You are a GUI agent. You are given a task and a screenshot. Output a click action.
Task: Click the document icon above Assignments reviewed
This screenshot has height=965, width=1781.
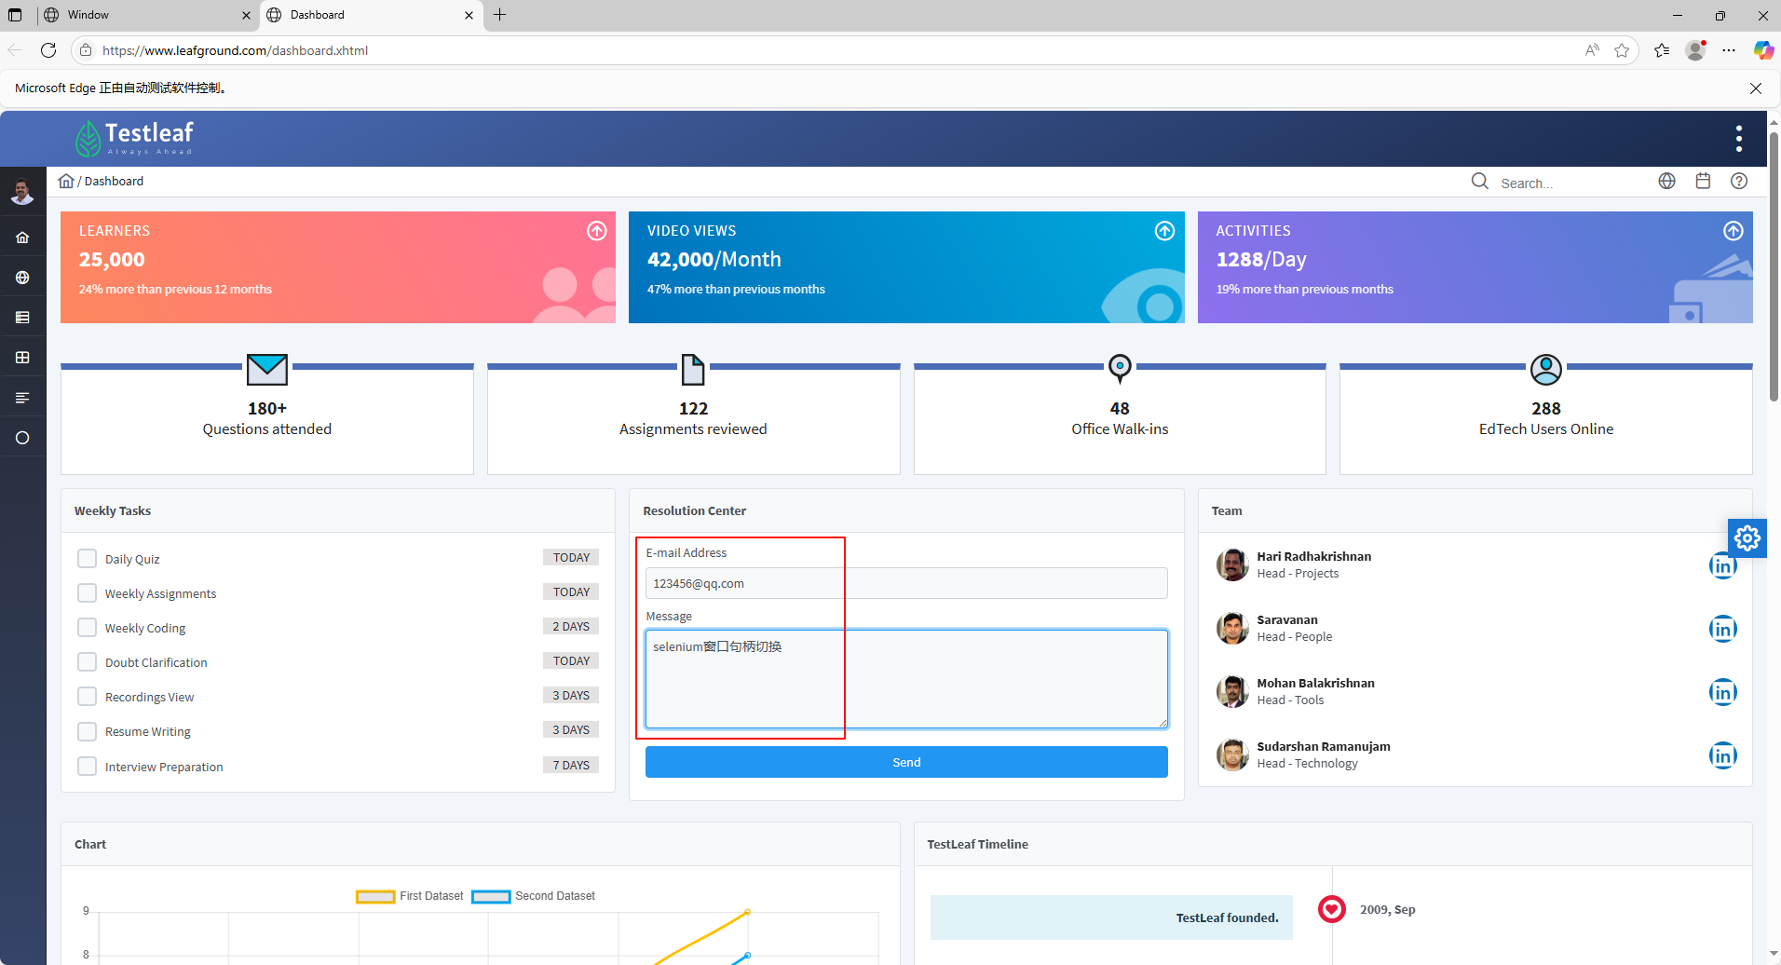pyautogui.click(x=693, y=369)
